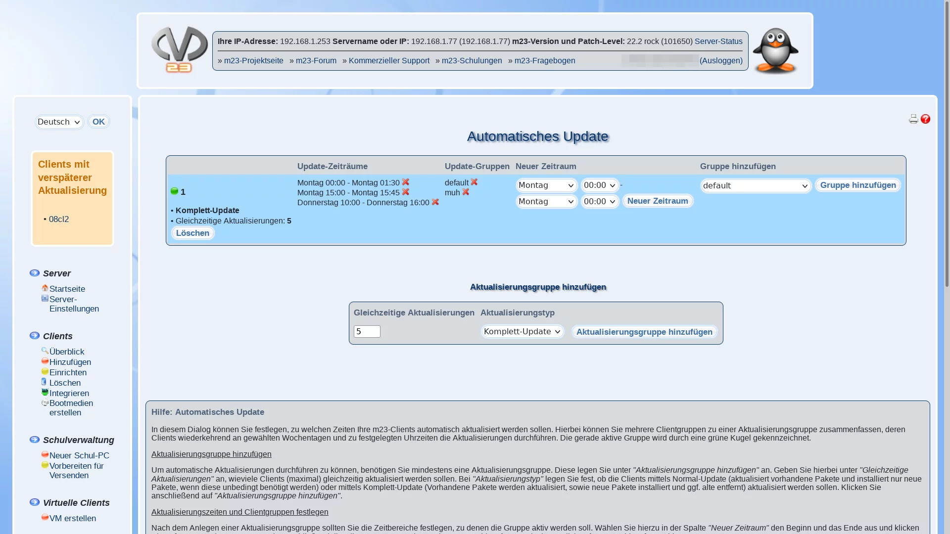
Task: Click the VM erstellen icon
Action: pos(45,517)
